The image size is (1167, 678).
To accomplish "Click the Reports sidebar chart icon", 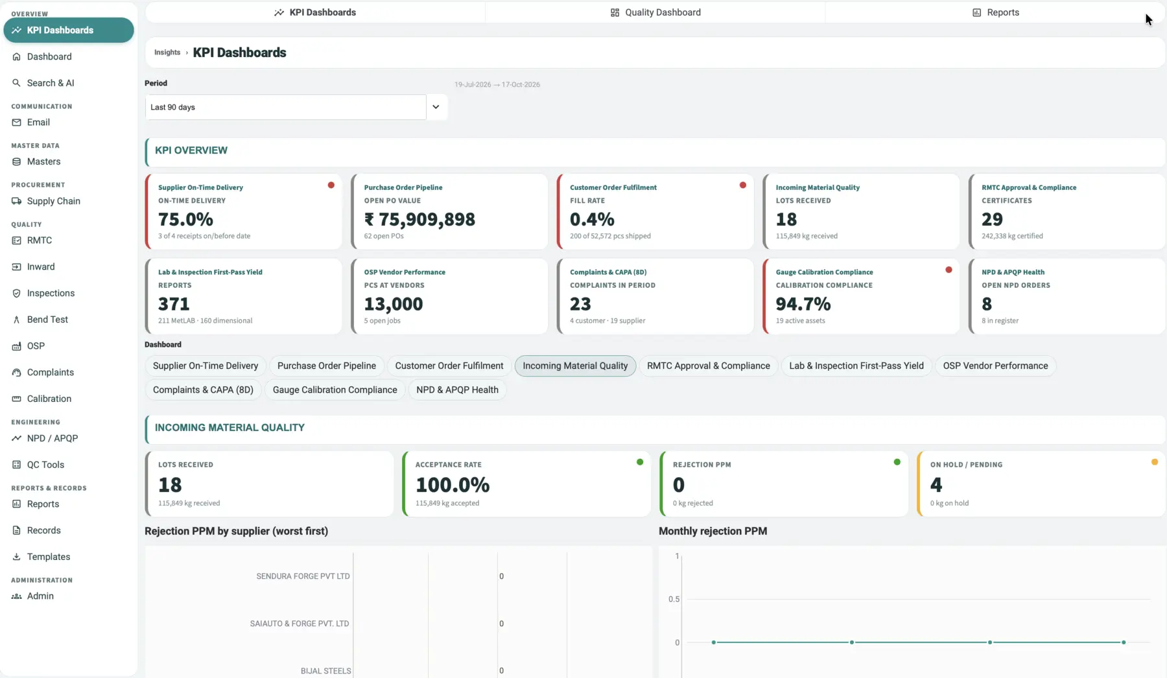I will [16, 504].
